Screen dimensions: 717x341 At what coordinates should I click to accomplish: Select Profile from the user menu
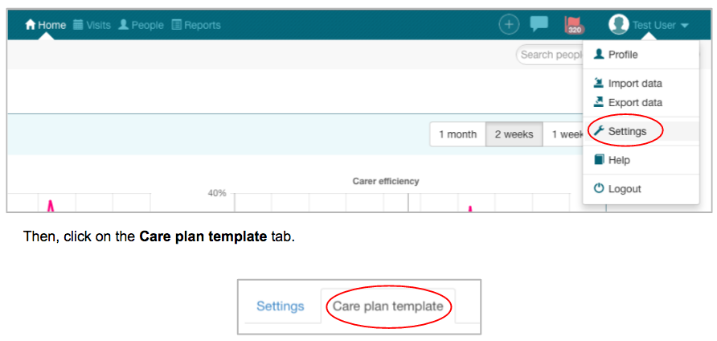coord(622,55)
